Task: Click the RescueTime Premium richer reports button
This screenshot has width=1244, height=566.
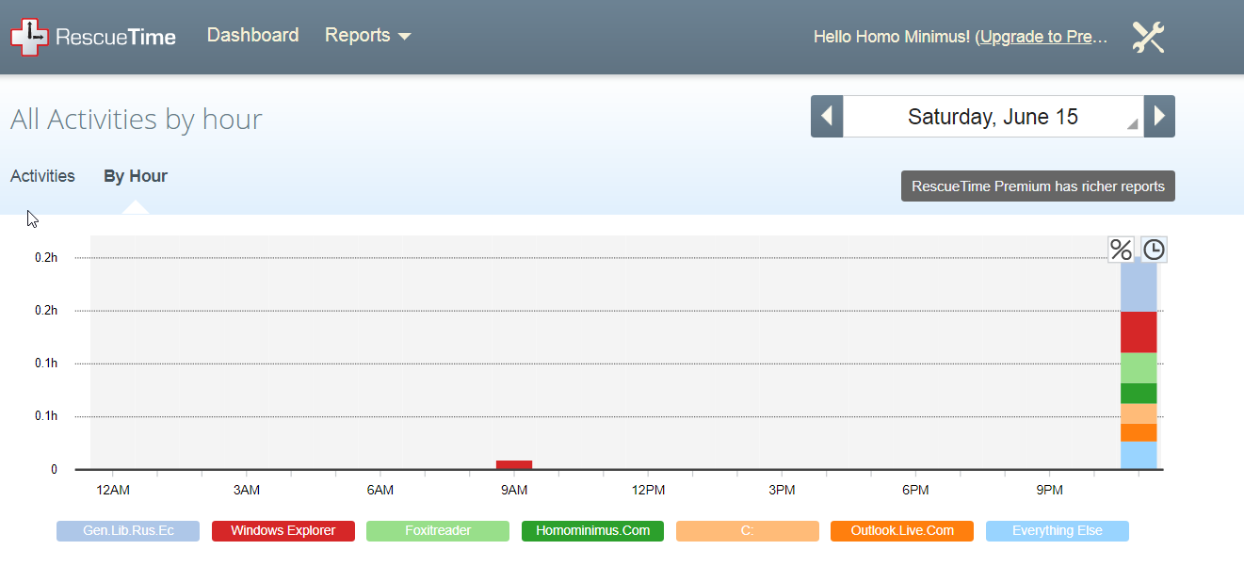Action: click(x=1038, y=186)
